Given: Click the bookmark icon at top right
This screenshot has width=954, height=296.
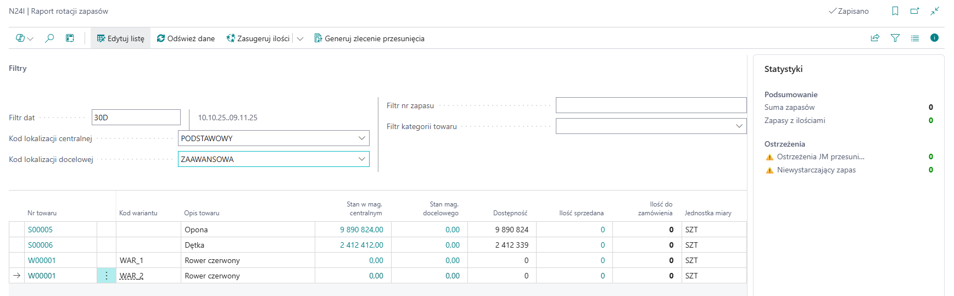Looking at the screenshot, I should pyautogui.click(x=895, y=11).
